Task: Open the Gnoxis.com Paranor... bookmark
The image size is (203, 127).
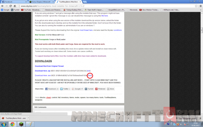Action: point(52,10)
